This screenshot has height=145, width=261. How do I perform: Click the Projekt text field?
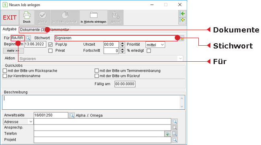[x=102, y=140]
